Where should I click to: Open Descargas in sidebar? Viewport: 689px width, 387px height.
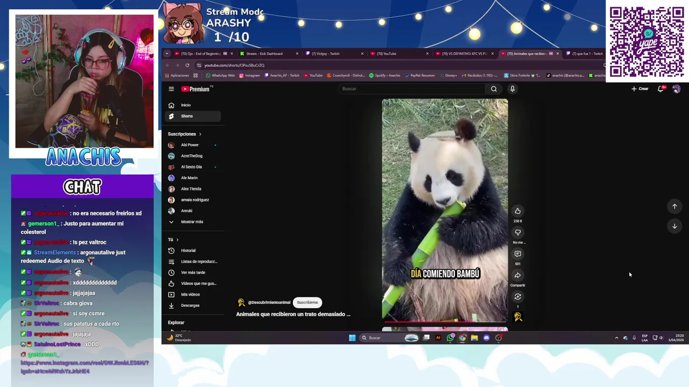click(x=193, y=305)
